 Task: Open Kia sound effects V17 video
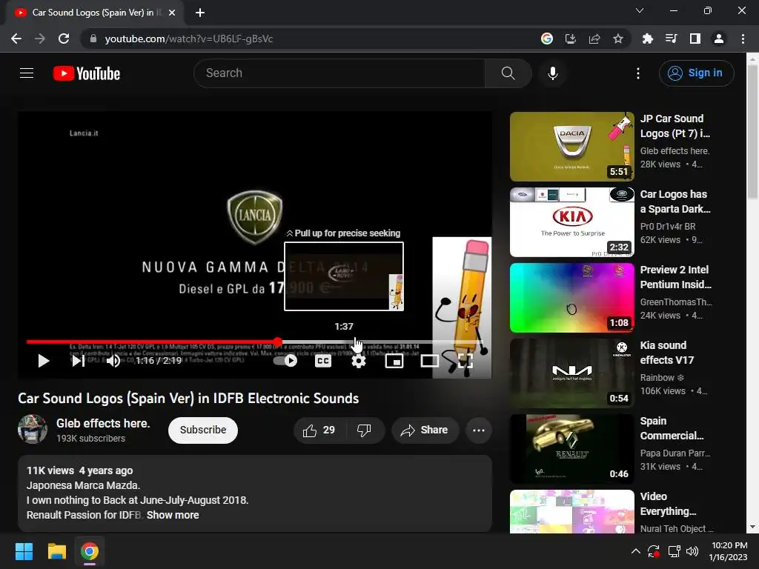667,352
